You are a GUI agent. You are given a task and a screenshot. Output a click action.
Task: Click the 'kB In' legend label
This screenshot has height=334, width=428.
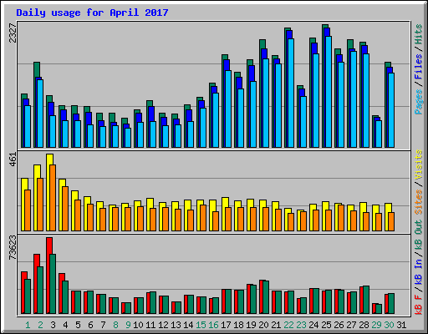[x=418, y=271]
